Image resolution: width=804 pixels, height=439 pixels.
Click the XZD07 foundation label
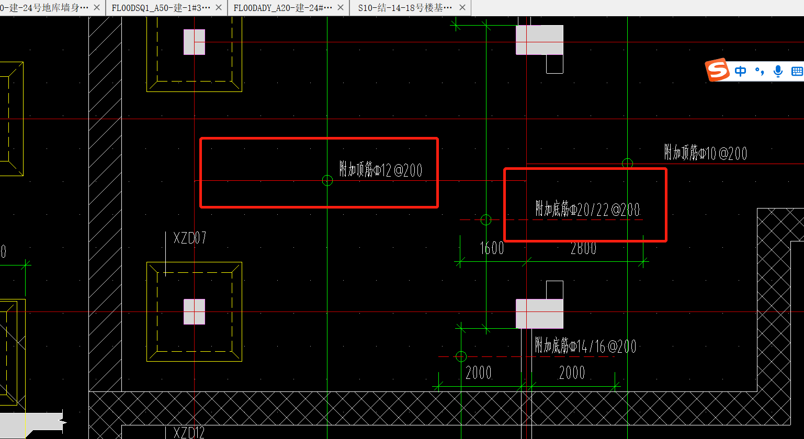190,238
